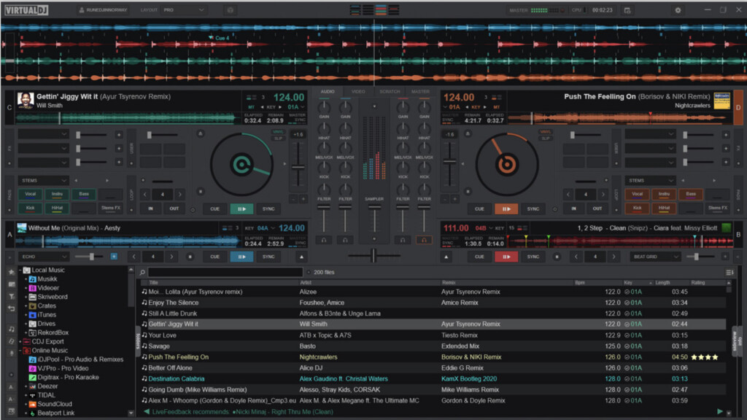Screen dimensions: 747x420
Task: Click the Push The Feelling On album art
Action: tap(721, 101)
